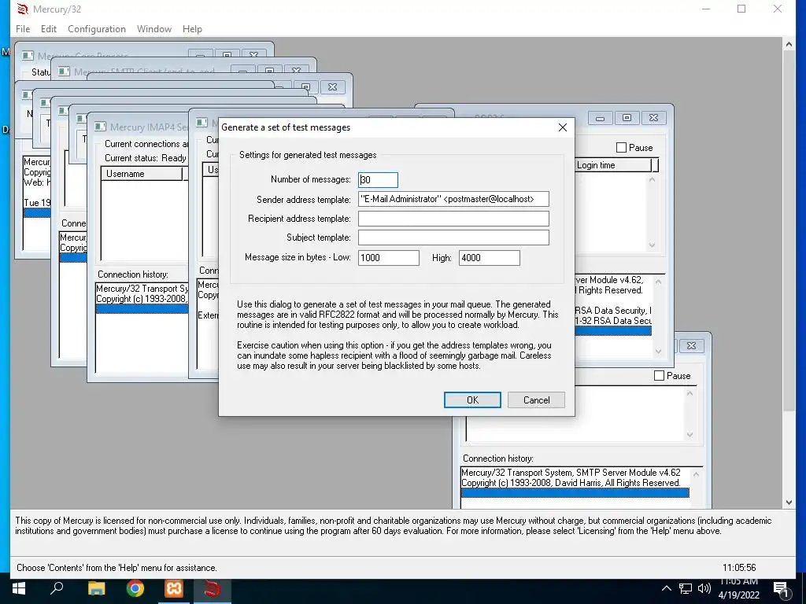Click the Mercury SMTP Client window icon
The image size is (806, 604).
tap(64, 71)
